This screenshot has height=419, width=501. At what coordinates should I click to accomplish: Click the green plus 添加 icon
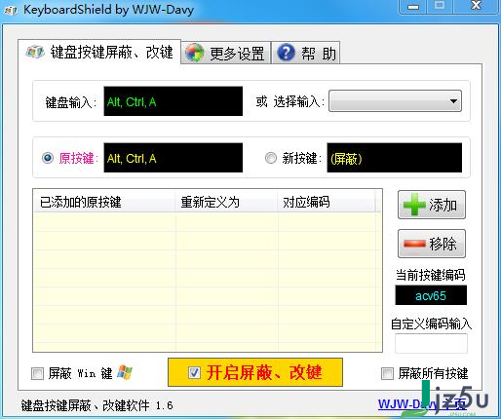point(414,205)
